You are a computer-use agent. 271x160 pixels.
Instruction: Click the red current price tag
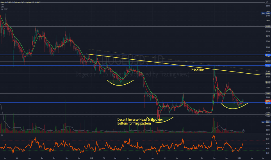268,101
